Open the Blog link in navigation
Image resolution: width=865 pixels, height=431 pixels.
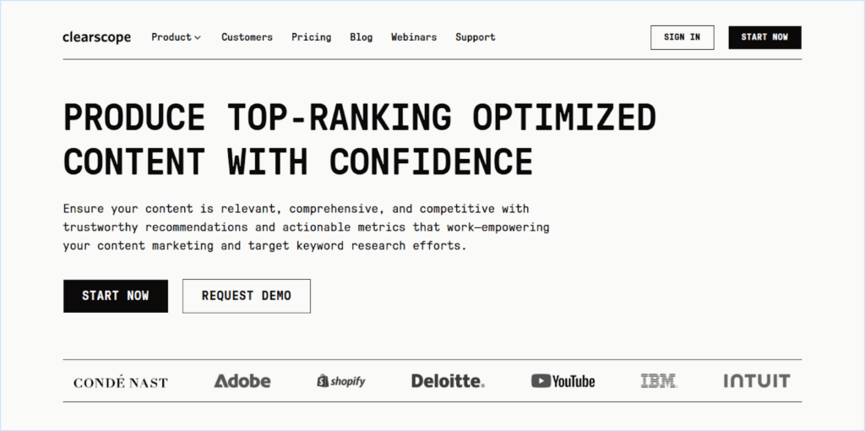pos(361,37)
